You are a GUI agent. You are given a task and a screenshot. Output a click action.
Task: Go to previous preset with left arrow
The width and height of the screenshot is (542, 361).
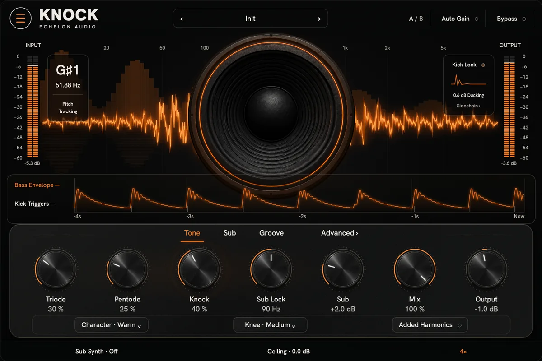(182, 19)
